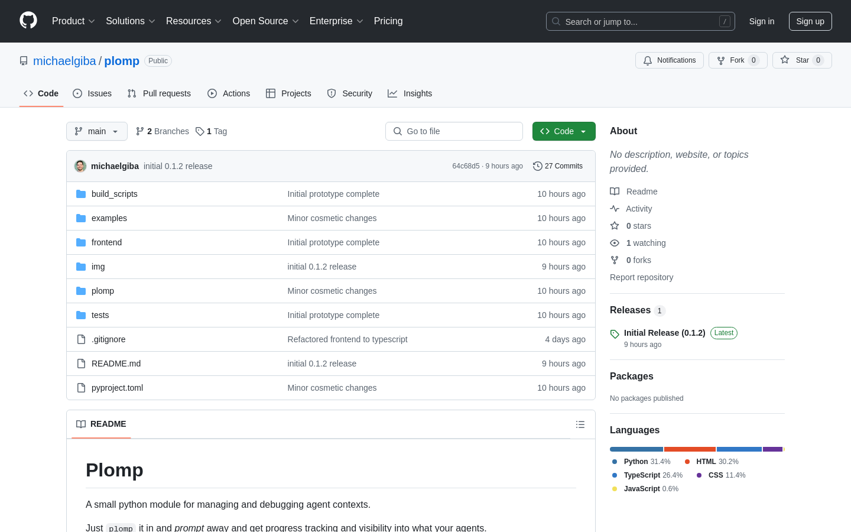The width and height of the screenshot is (851, 532).
Task: Click the pulse icon beside Activity
Action: (615, 209)
